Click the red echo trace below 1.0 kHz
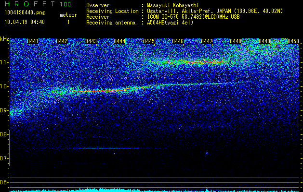The image size is (303, 192). click(99, 91)
